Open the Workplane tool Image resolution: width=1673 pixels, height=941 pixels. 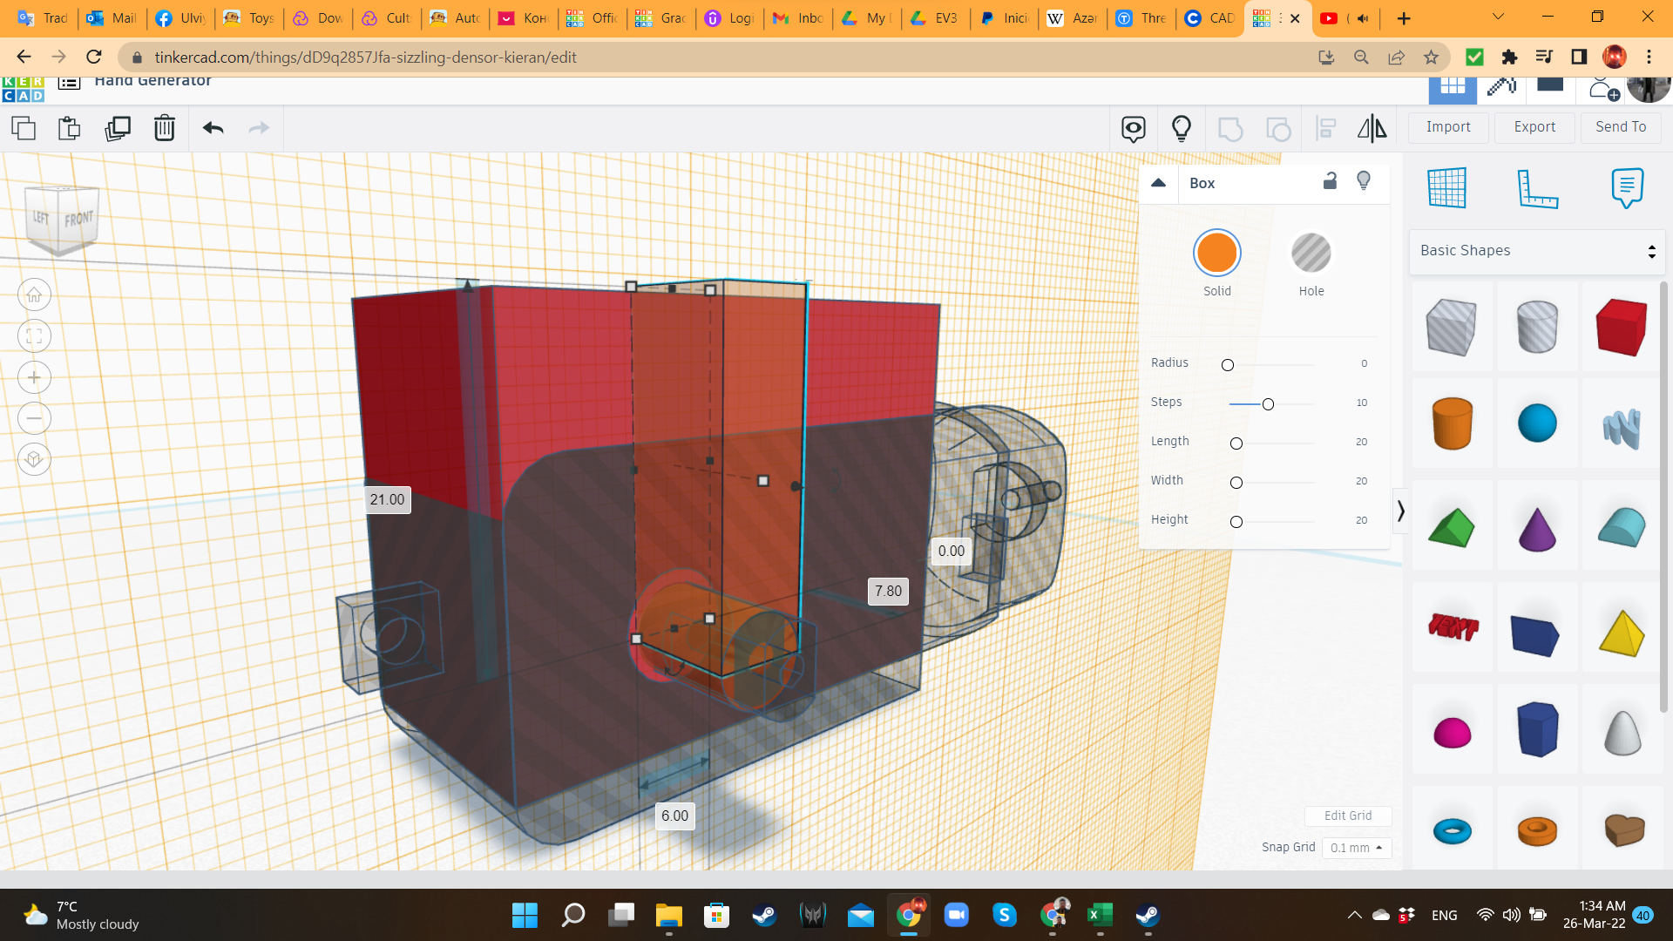coord(1446,187)
